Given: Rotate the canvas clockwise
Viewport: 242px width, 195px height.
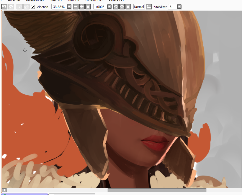Looking at the screenshot, I should click(x=122, y=7).
